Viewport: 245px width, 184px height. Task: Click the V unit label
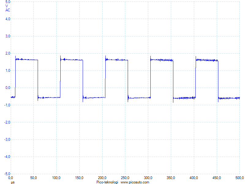tap(6, 6)
